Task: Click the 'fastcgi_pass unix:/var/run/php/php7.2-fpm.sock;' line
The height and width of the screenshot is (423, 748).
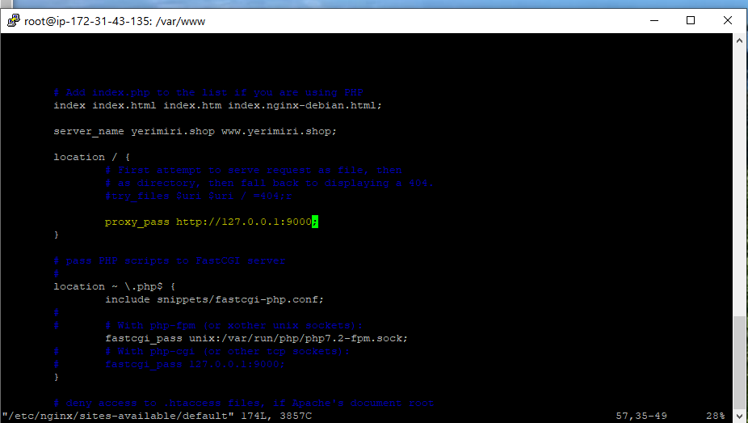Action: pyautogui.click(x=257, y=338)
